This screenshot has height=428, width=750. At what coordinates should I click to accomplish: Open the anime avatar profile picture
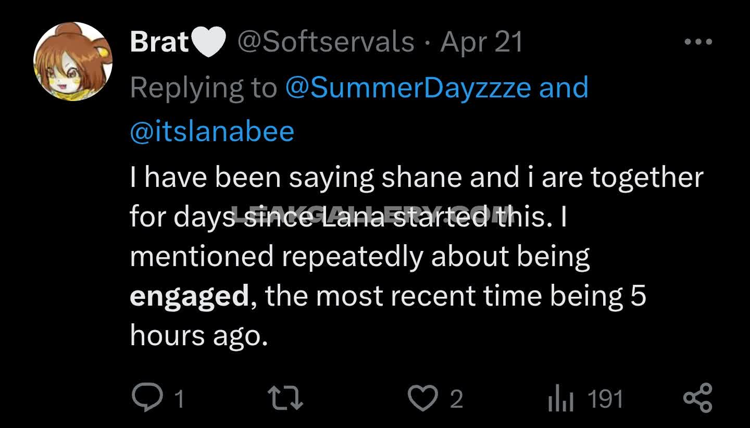pyautogui.click(x=73, y=61)
